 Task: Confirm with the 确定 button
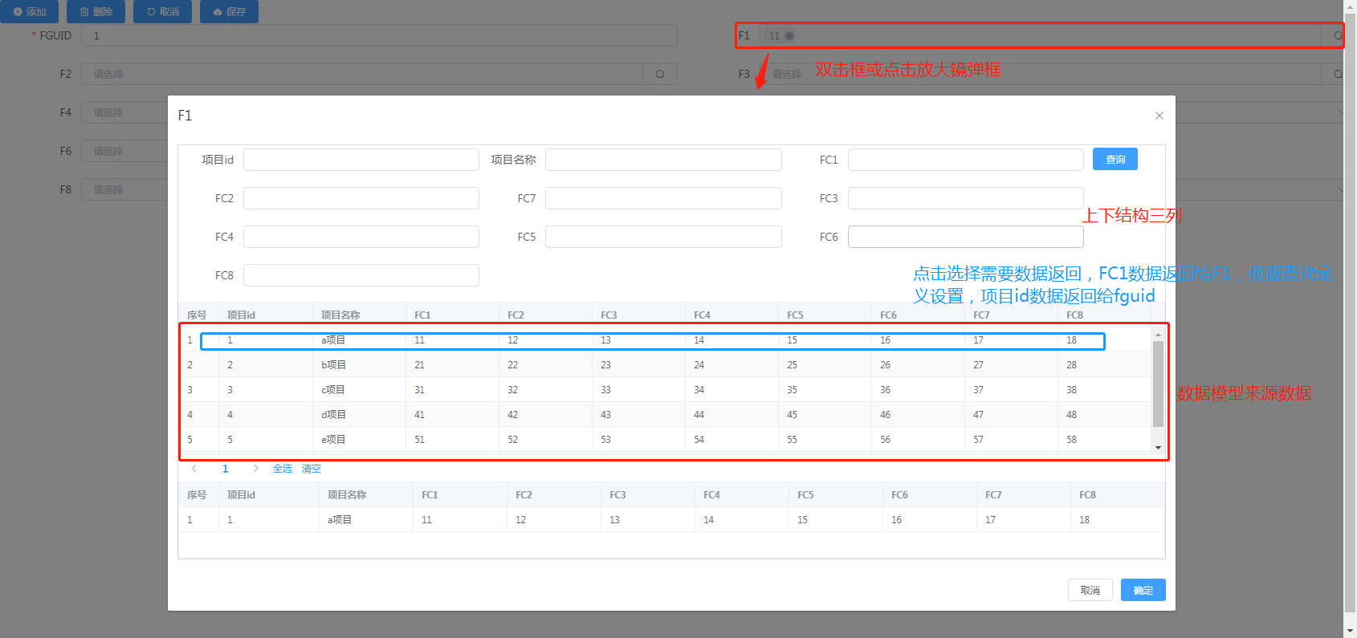click(x=1143, y=590)
